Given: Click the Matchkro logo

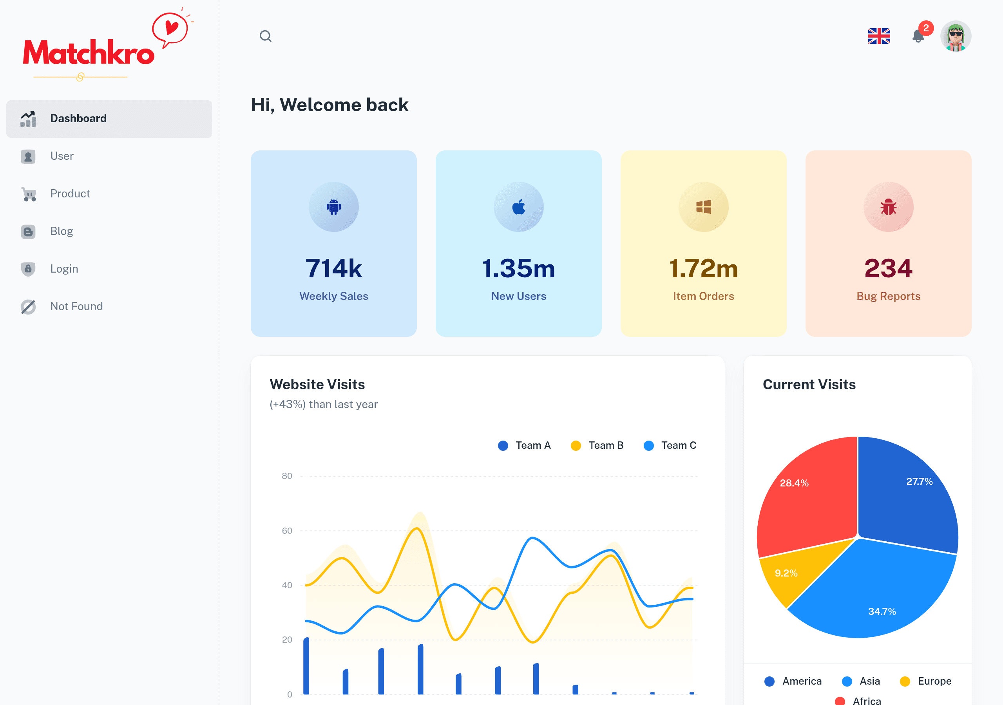Looking at the screenshot, I should [109, 44].
